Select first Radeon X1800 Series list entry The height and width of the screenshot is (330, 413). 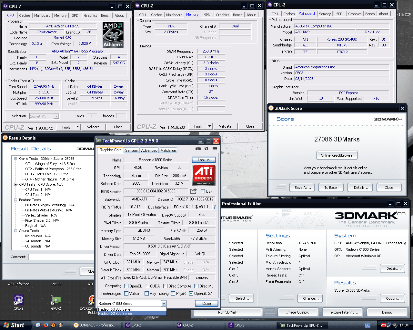[x=132, y=309]
